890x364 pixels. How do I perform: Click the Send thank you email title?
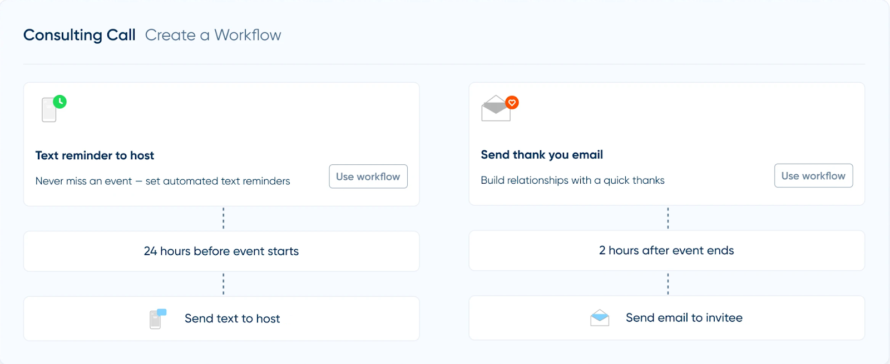pyautogui.click(x=541, y=154)
